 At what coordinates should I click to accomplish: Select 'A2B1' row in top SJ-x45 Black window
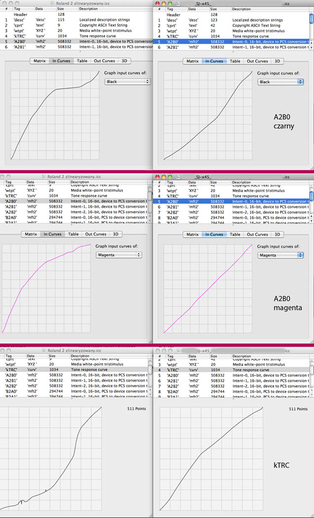(x=231, y=47)
